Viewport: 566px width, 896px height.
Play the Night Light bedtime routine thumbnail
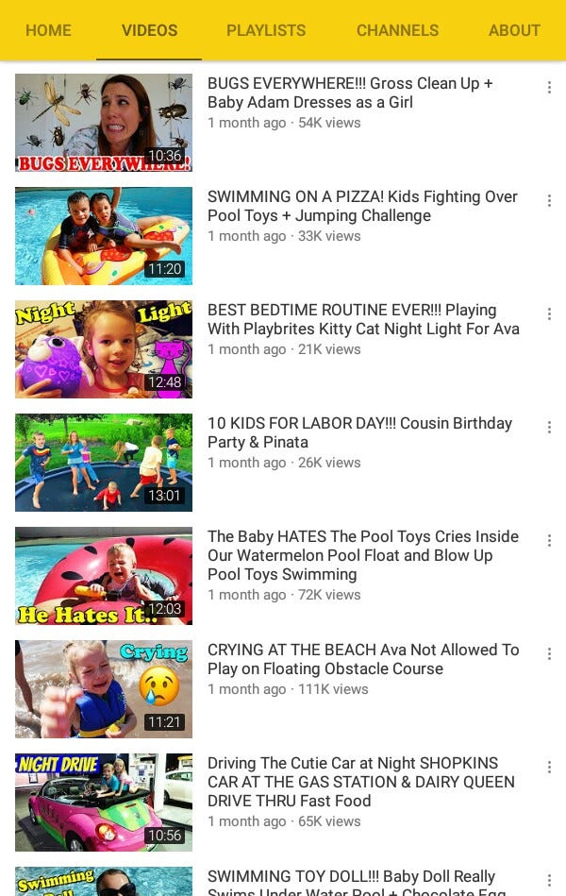click(104, 349)
